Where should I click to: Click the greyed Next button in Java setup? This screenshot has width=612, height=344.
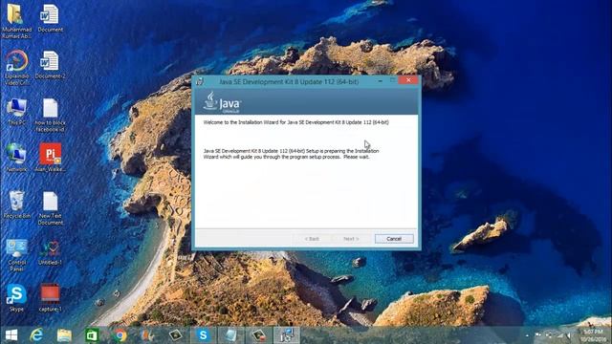(x=351, y=239)
